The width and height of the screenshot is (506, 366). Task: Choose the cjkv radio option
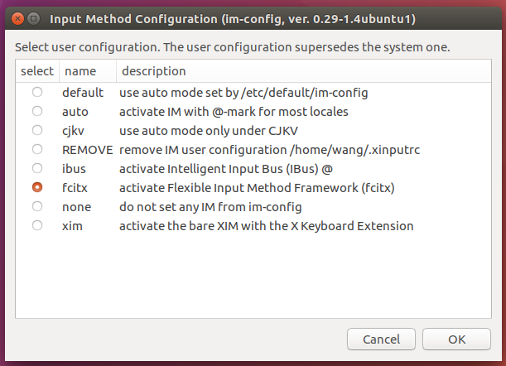pyautogui.click(x=37, y=130)
